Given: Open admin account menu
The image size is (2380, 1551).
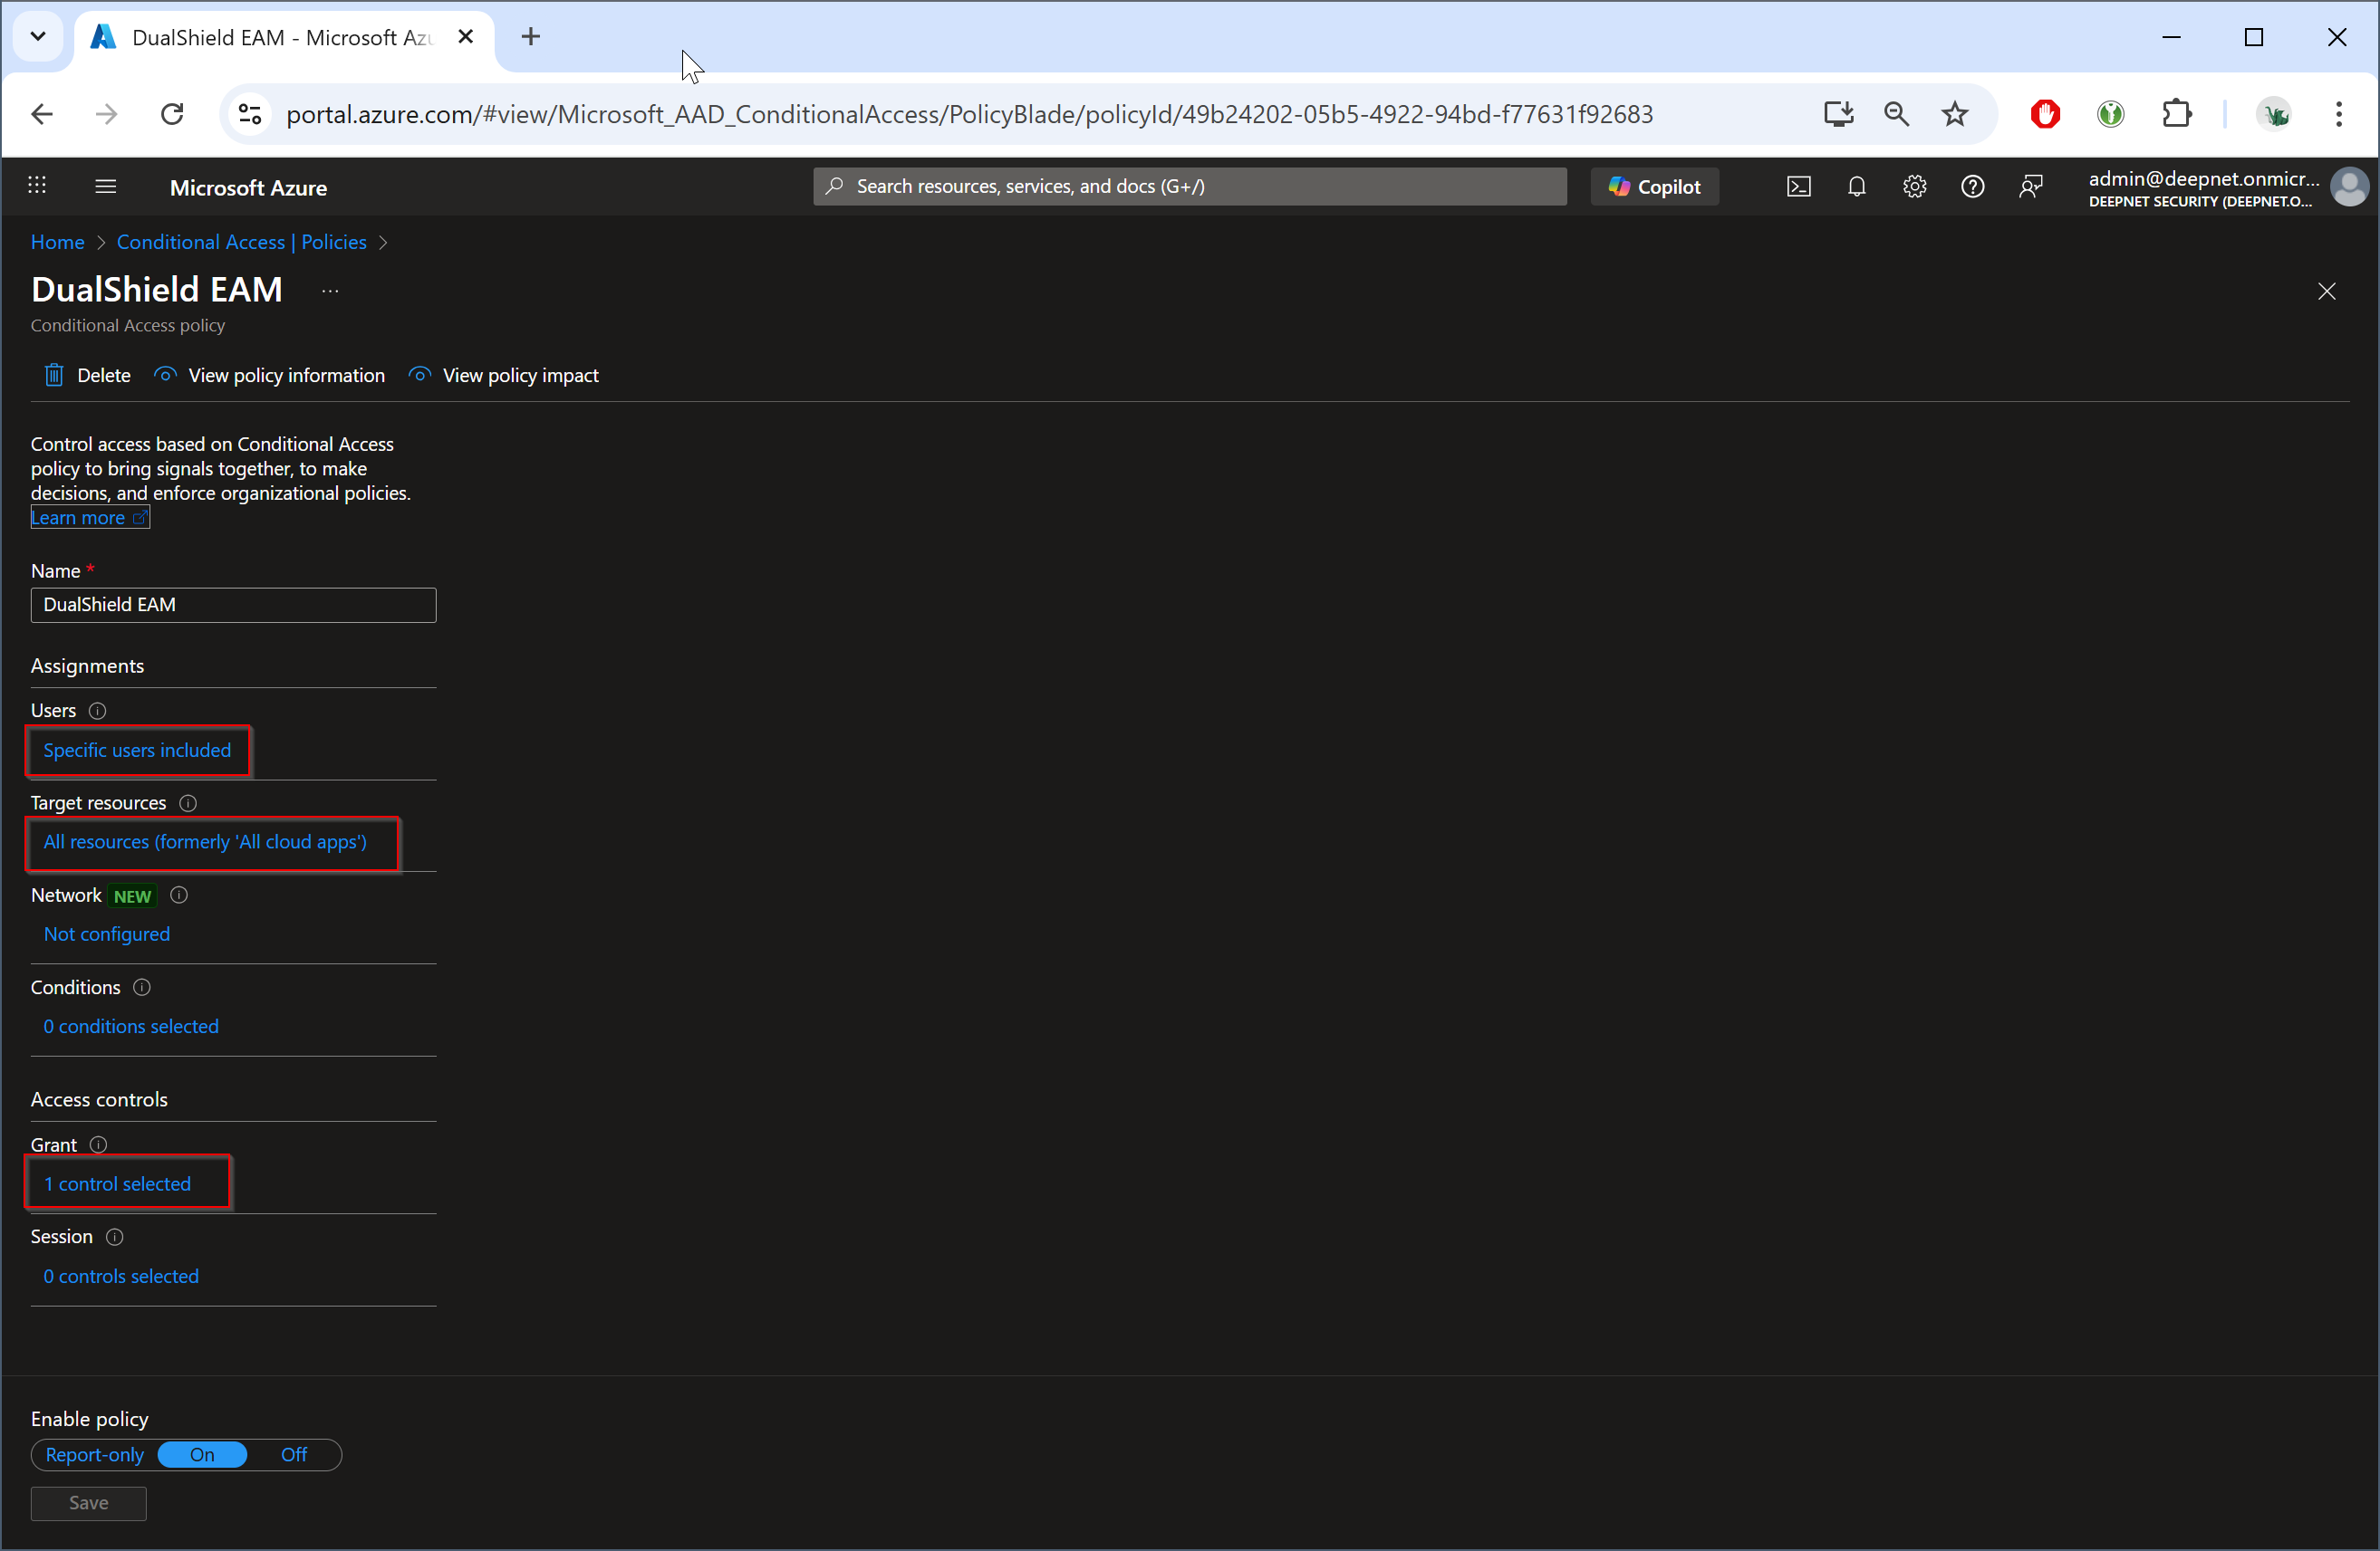Looking at the screenshot, I should [2348, 187].
